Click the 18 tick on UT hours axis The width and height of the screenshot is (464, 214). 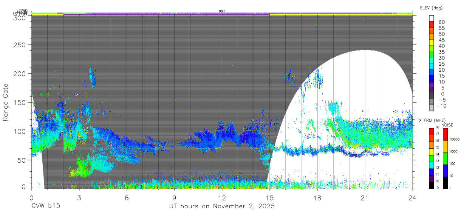tap(317, 197)
